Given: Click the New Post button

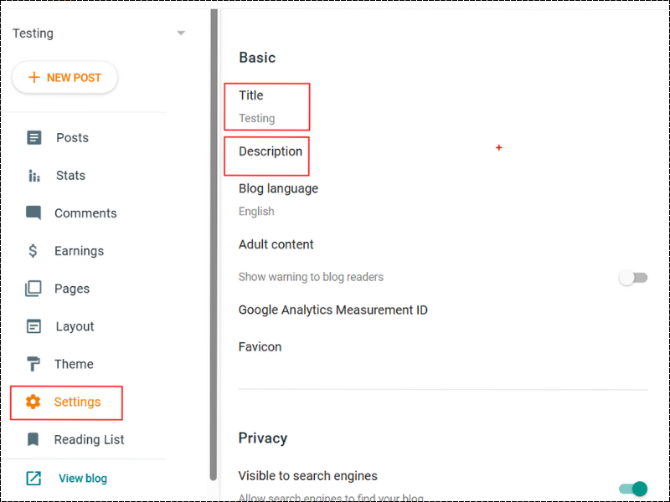Looking at the screenshot, I should tap(64, 77).
